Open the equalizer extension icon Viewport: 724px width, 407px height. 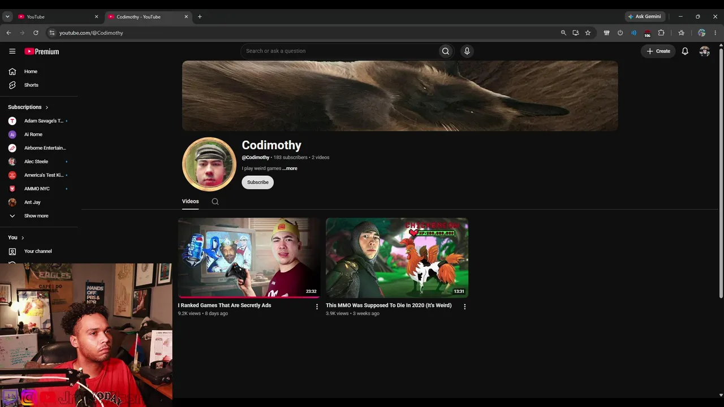[606, 33]
